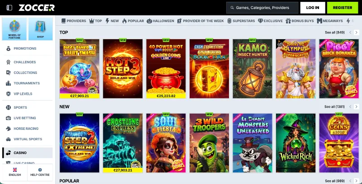See all 1381 NEW games
Screen dimensions: 362x184
(334, 107)
